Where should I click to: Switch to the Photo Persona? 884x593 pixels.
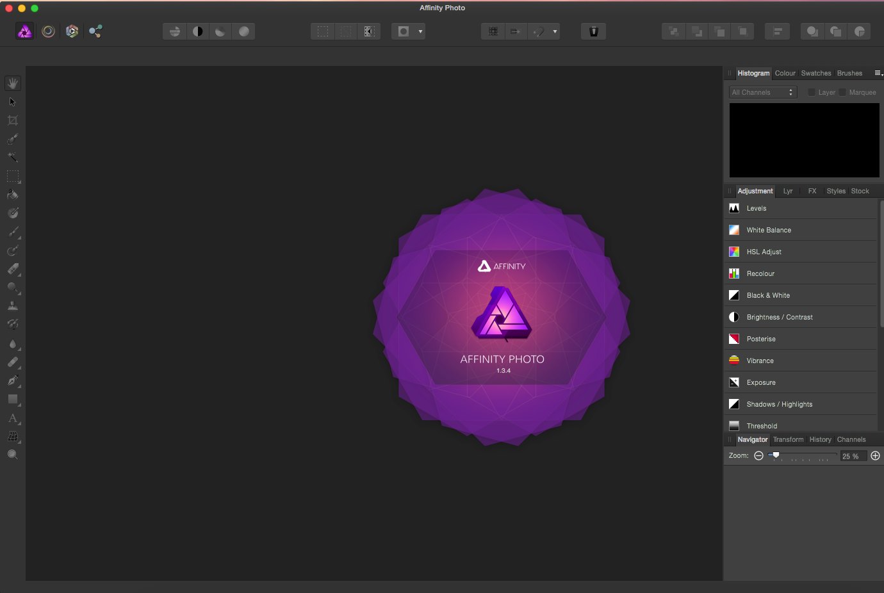tap(25, 31)
